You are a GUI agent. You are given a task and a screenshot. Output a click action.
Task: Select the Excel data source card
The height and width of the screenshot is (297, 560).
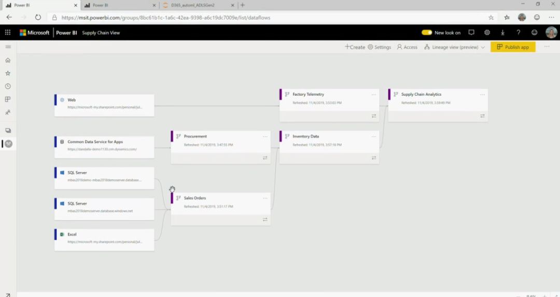tap(104, 240)
